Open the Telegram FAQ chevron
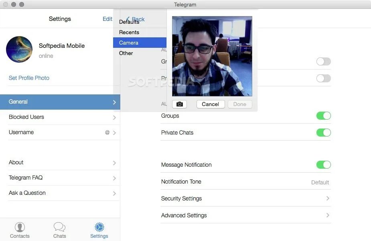Viewport: 371px width, 241px height. [114, 178]
